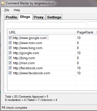Click the window title 'Comment Blaster by Jangedoo.co.cc'
Screen dimensions: 97x111
(x=30, y=3)
